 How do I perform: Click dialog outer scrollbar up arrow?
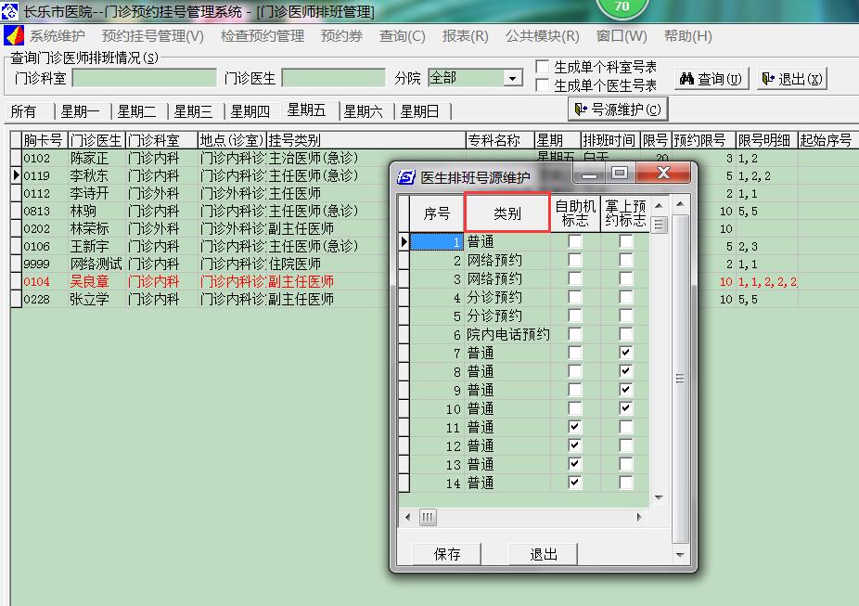click(680, 204)
